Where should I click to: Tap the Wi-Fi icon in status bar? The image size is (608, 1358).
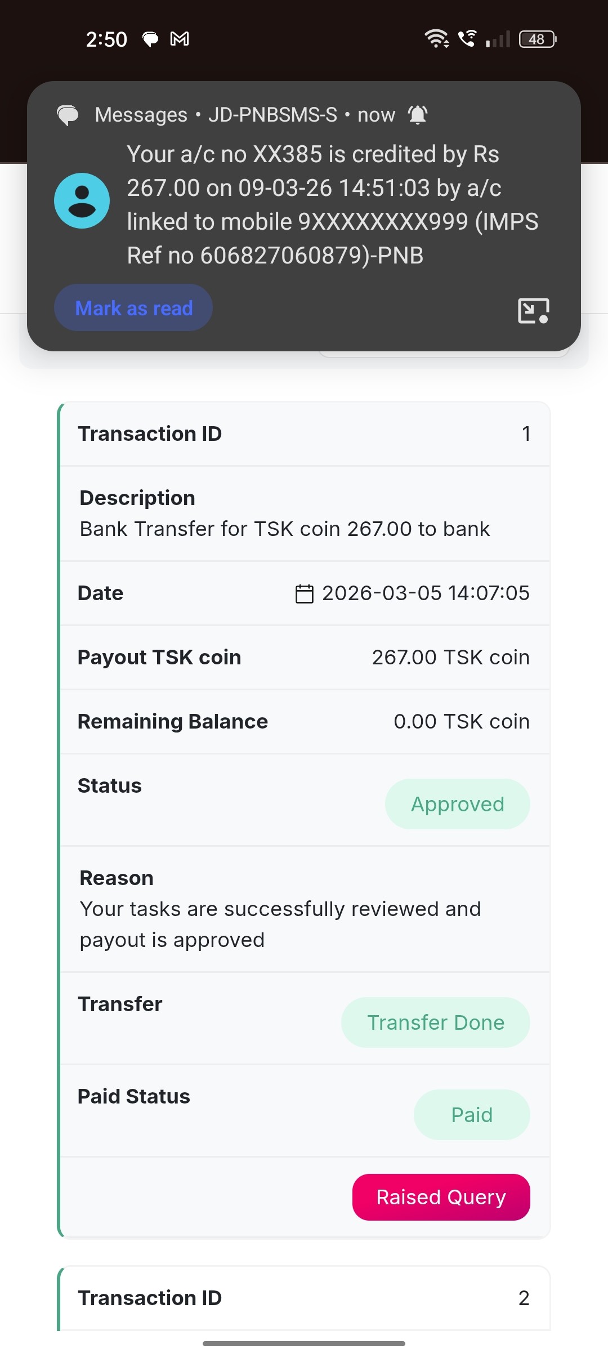(x=436, y=39)
